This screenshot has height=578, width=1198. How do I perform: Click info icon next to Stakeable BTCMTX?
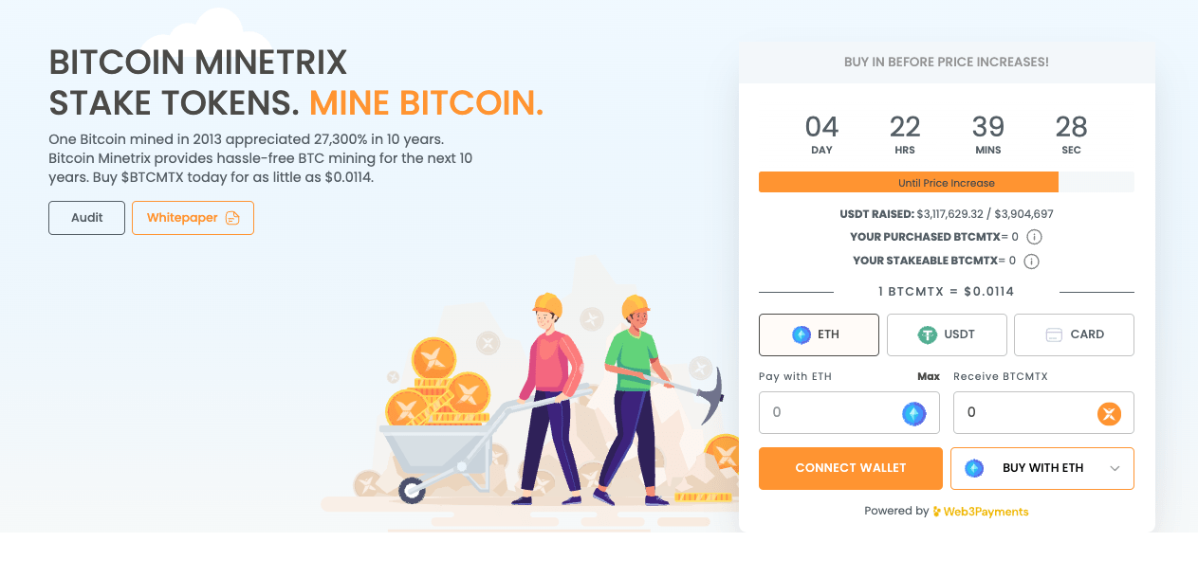[1032, 261]
